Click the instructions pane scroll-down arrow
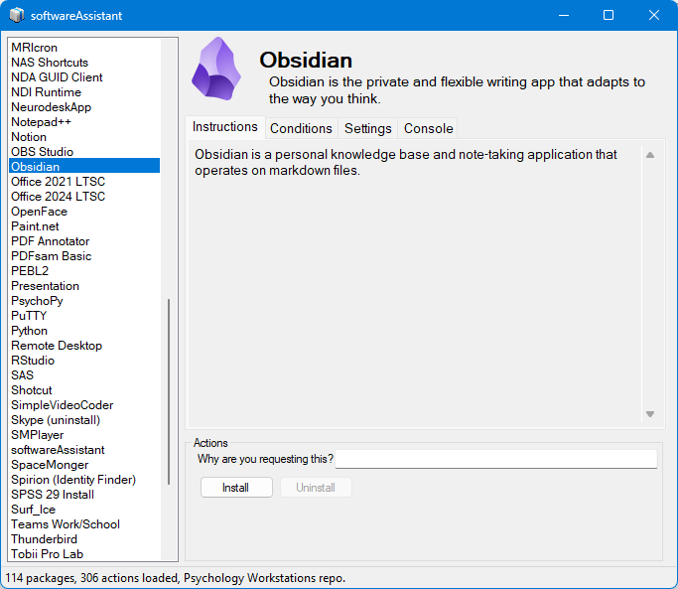 tap(650, 414)
